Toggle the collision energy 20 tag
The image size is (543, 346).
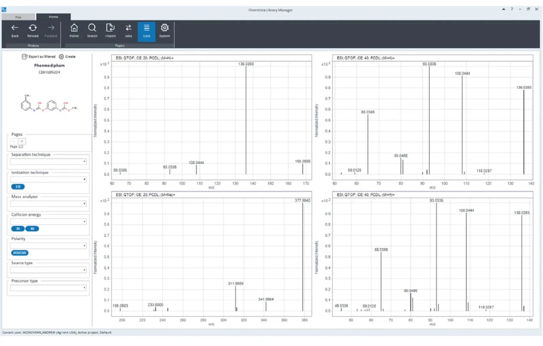18,228
